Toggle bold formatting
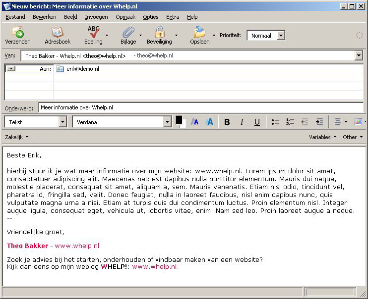This screenshot has height=299, width=368. [x=227, y=122]
